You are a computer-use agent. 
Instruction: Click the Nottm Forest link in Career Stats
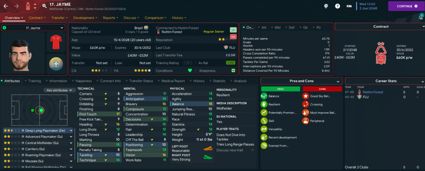coord(374,92)
